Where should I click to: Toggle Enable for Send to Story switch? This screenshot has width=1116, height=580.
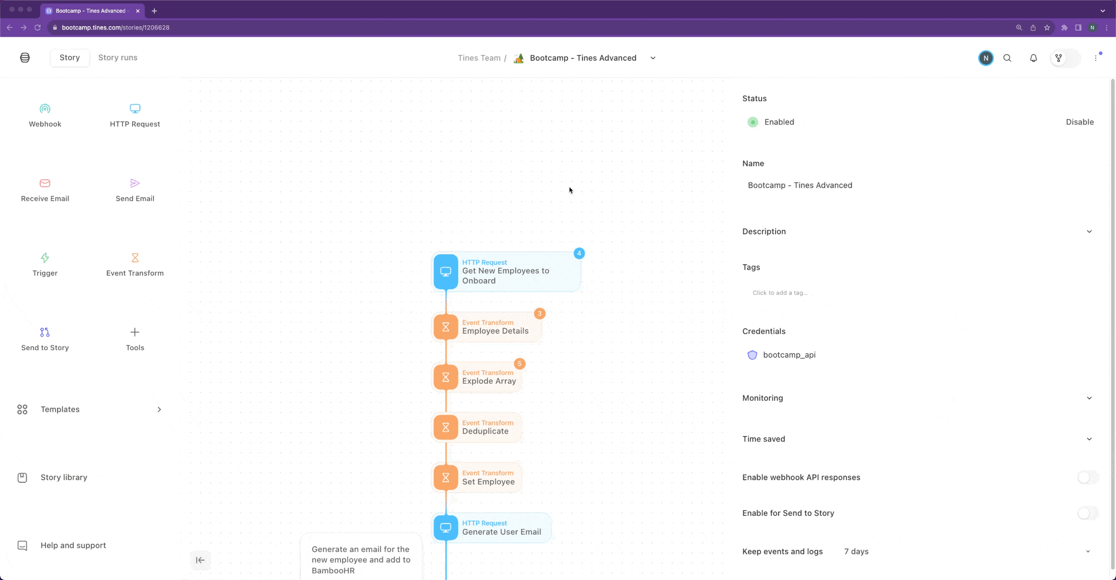click(1088, 513)
